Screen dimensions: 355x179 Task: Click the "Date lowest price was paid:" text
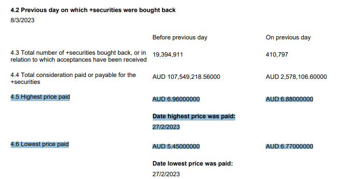tap(192, 164)
